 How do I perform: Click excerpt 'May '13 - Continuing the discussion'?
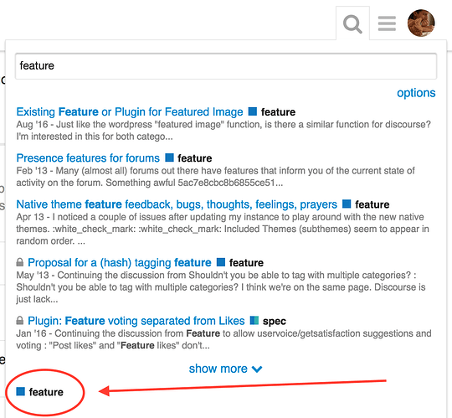coord(221,287)
